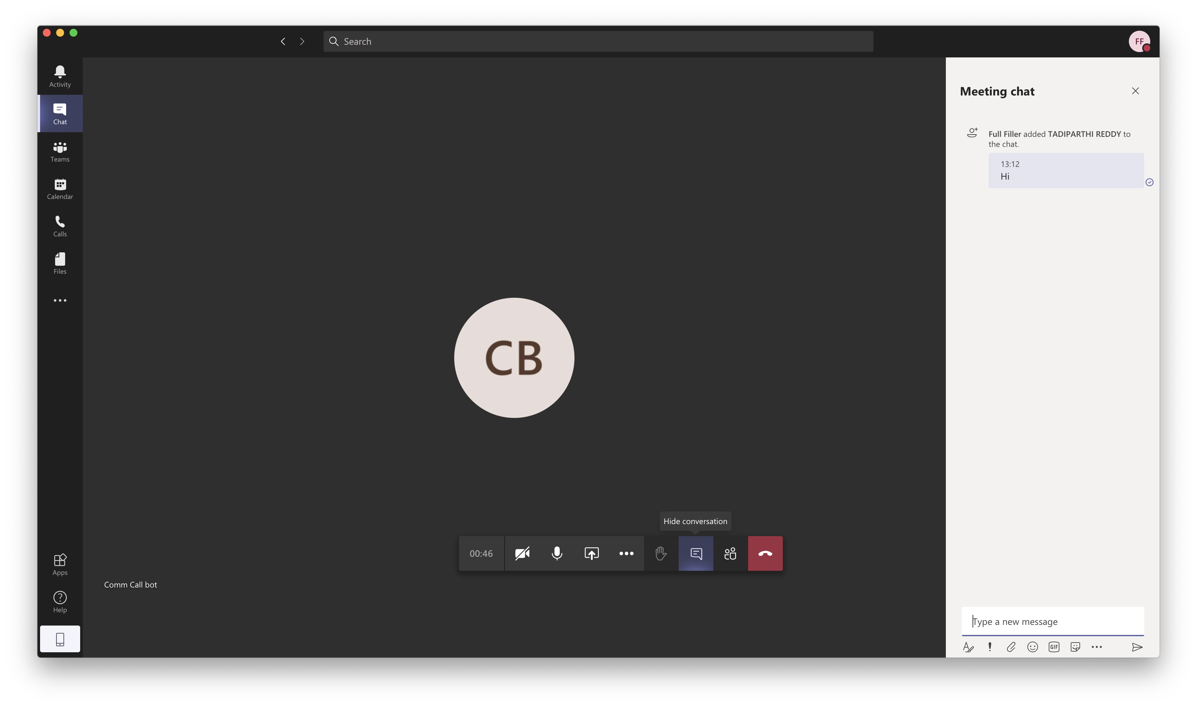
Task: Click the mobile app download icon
Action: tap(60, 639)
